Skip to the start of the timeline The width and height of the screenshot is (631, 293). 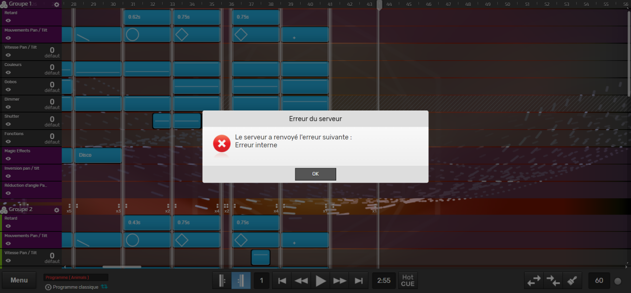pos(282,281)
